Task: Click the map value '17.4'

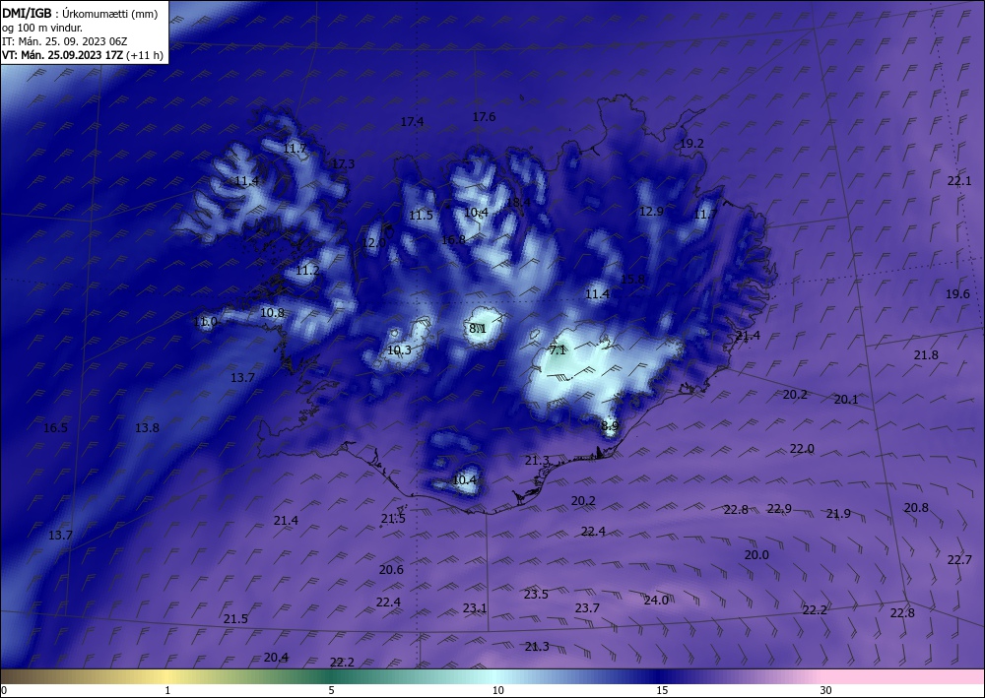Action: [x=412, y=122]
